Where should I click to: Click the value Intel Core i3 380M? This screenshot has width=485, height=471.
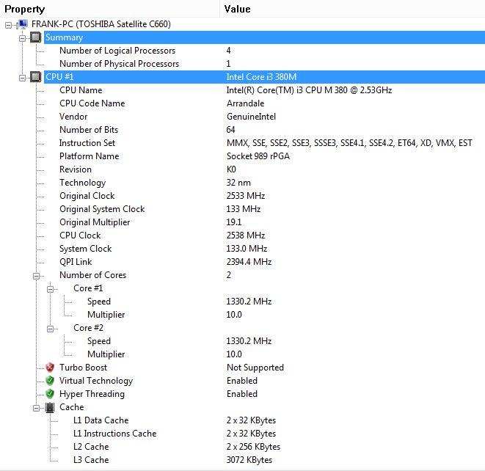point(261,77)
